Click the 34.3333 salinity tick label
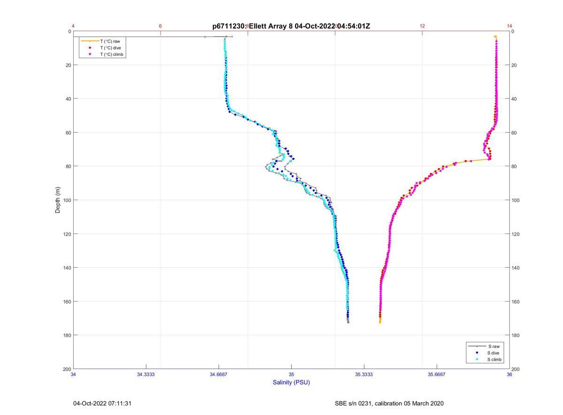This screenshot has width=563, height=415. point(146,375)
